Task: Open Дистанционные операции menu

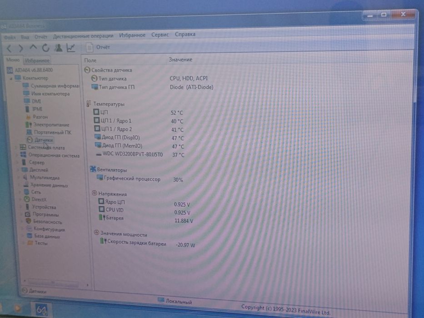Action: pos(83,36)
